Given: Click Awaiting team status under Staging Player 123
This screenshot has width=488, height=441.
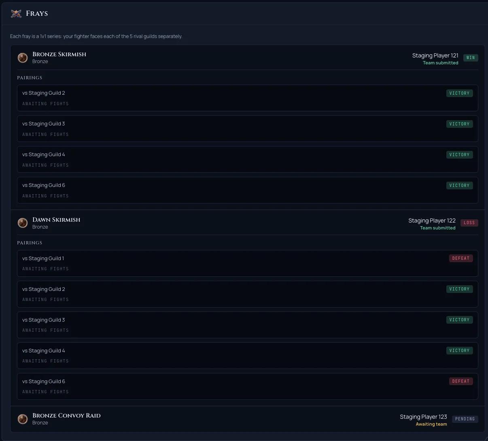Looking at the screenshot, I should [431, 424].
